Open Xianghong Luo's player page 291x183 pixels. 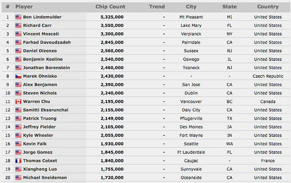coord(40,169)
